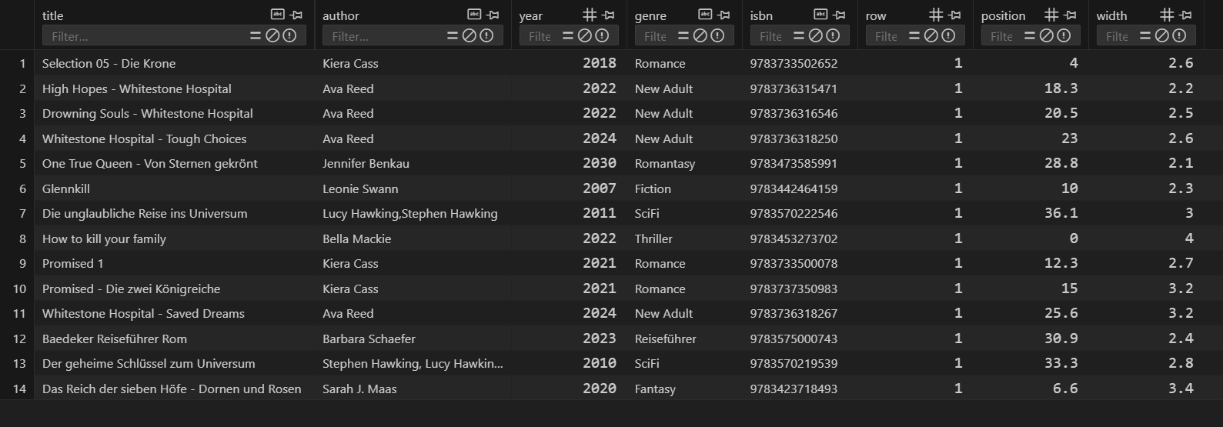Pin the title column
The width and height of the screenshot is (1223, 427).
click(296, 15)
